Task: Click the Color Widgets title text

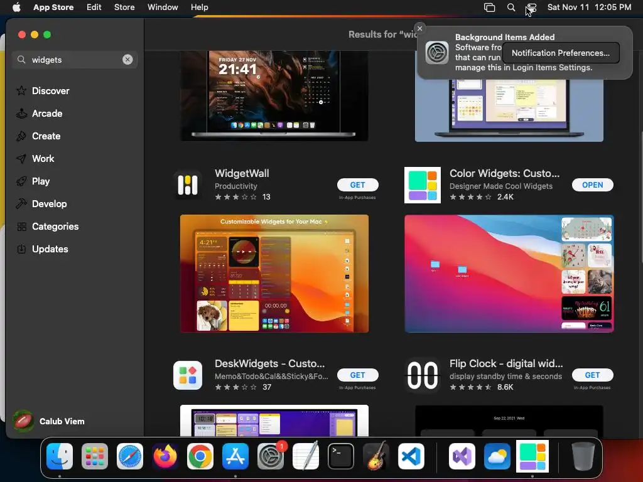Action: pos(504,173)
